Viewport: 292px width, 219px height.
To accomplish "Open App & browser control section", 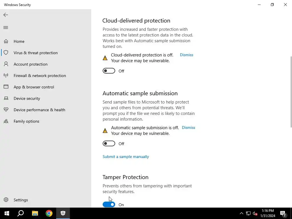I will click(x=34, y=87).
